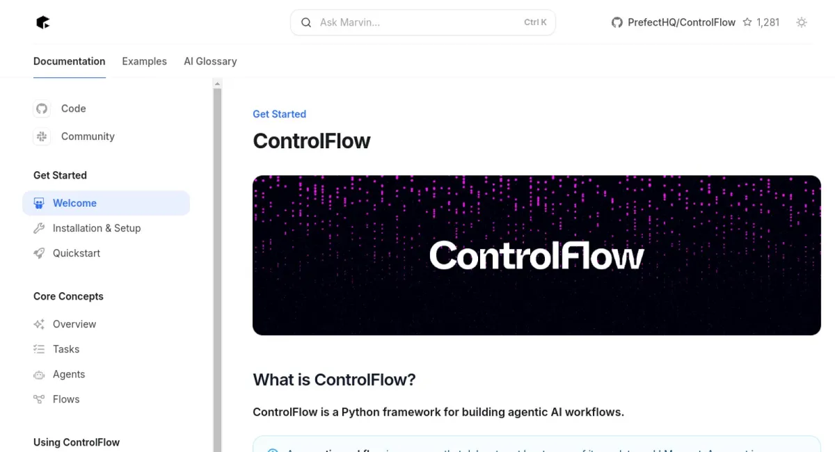Go to the Flows page
The image size is (835, 452).
click(x=66, y=399)
